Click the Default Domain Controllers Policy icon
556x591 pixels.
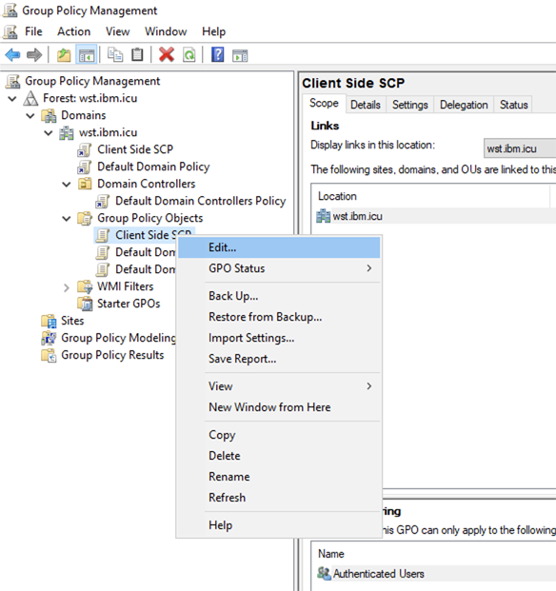(x=102, y=201)
